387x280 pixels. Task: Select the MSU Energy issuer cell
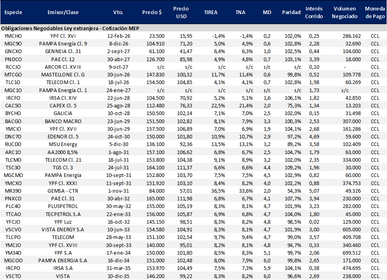click(63, 144)
